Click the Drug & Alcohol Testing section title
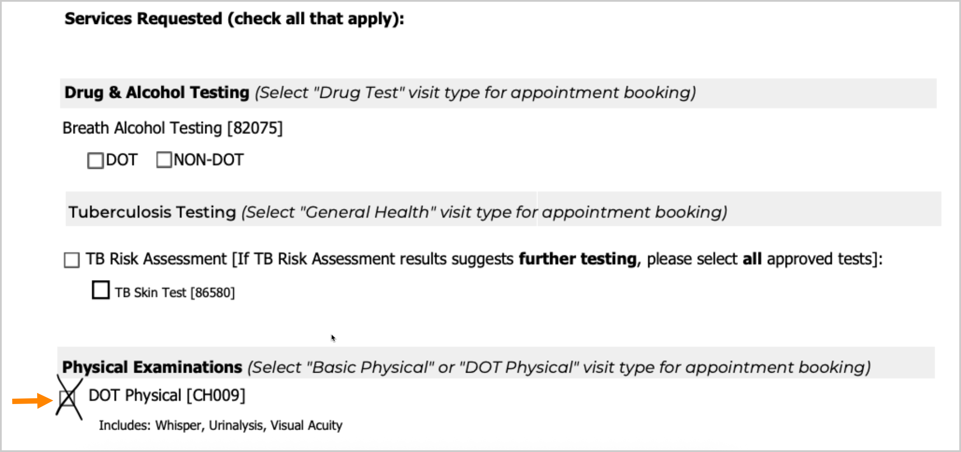Screen dimensions: 961x452 click(157, 92)
